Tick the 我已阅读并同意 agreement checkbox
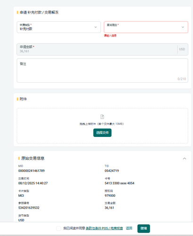The height and width of the screenshot is (236, 193). [59, 228]
